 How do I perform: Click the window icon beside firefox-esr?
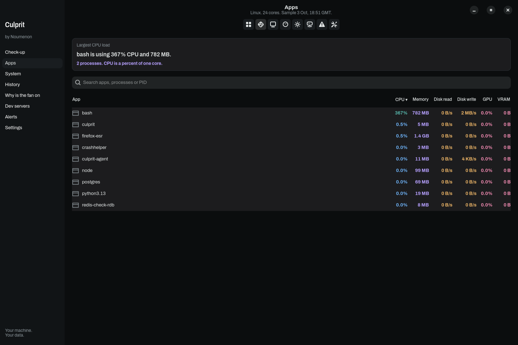pos(76,136)
